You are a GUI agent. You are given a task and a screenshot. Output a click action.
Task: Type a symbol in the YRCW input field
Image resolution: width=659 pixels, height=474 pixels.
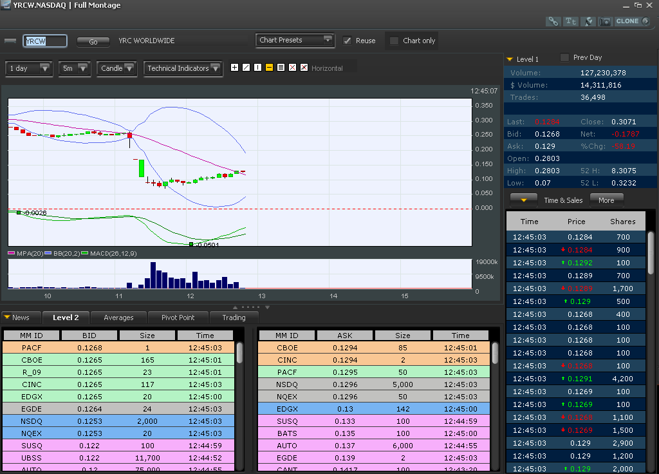pyautogui.click(x=44, y=40)
